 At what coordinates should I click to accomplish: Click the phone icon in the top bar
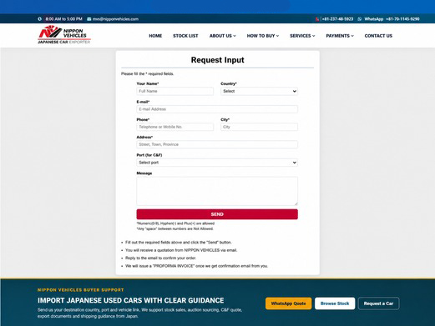pos(317,19)
